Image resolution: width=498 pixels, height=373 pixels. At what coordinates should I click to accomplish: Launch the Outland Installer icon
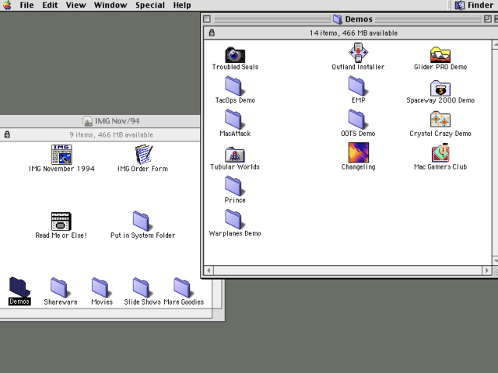358,53
